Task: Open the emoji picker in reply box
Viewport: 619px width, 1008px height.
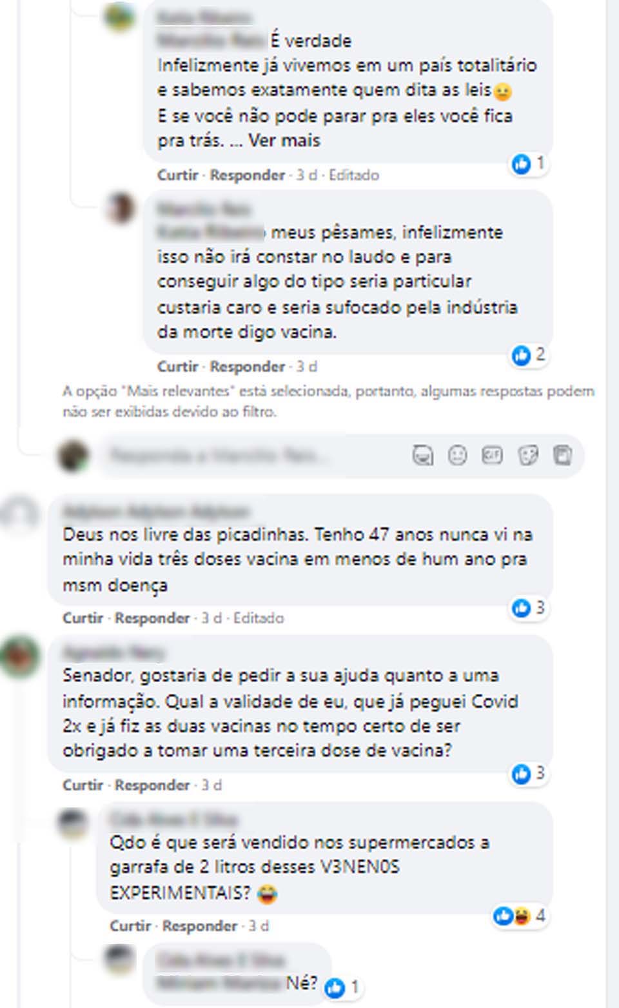Action: (x=458, y=456)
